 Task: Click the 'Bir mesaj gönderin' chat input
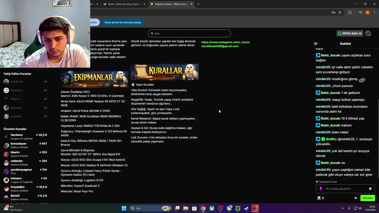(x=345, y=189)
